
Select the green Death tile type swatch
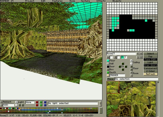point(108,72)
